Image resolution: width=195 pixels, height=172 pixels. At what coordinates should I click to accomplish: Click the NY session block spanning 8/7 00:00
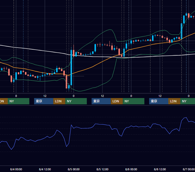coord(188,101)
